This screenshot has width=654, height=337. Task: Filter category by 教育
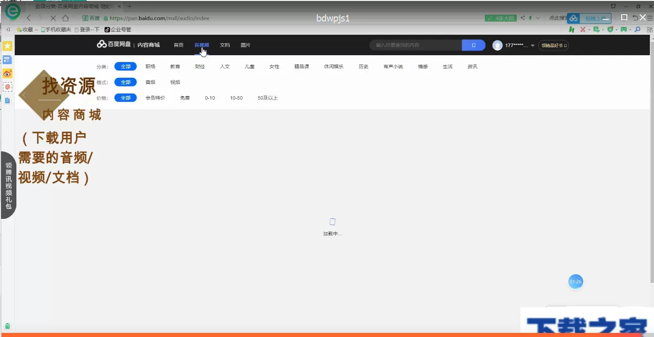(x=175, y=66)
